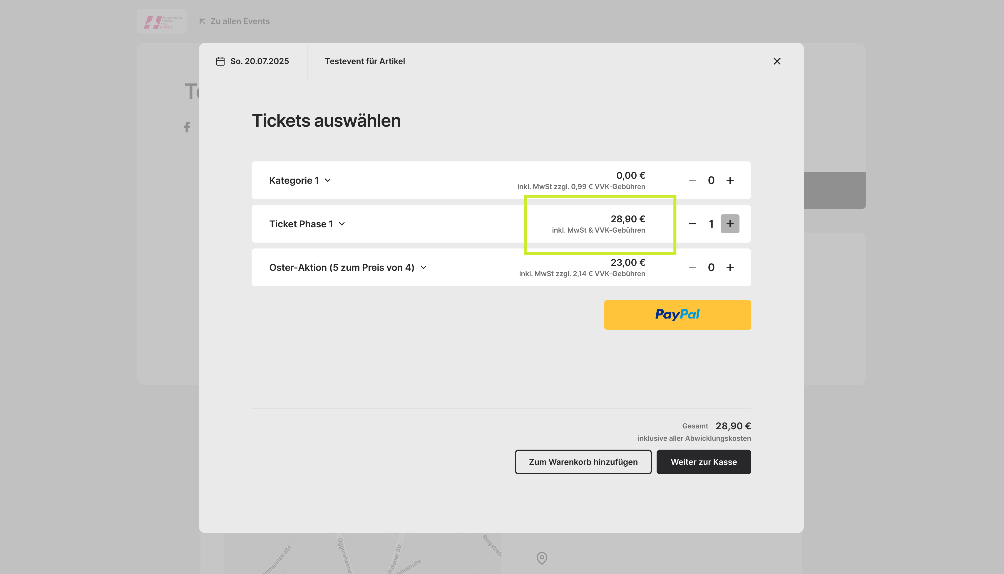Decrease Kategorie 1 ticket quantity
Viewport: 1004px width, 574px height.
[692, 180]
